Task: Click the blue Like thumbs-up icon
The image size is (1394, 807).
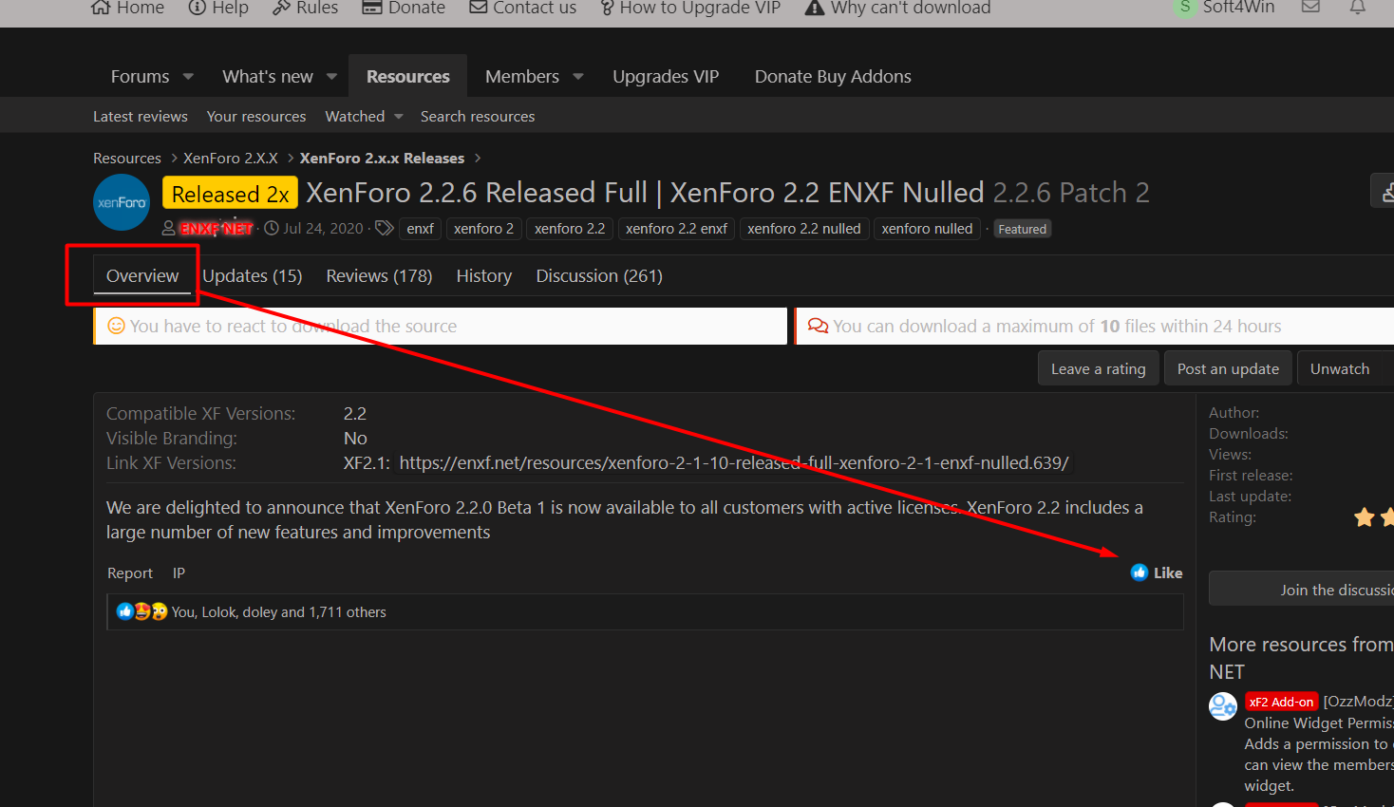Action: click(1140, 572)
